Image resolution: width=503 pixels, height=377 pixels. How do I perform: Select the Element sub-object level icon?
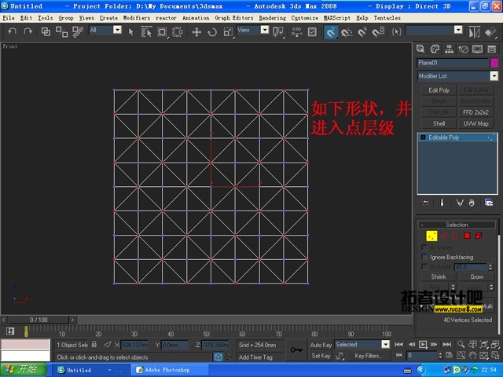pos(479,236)
